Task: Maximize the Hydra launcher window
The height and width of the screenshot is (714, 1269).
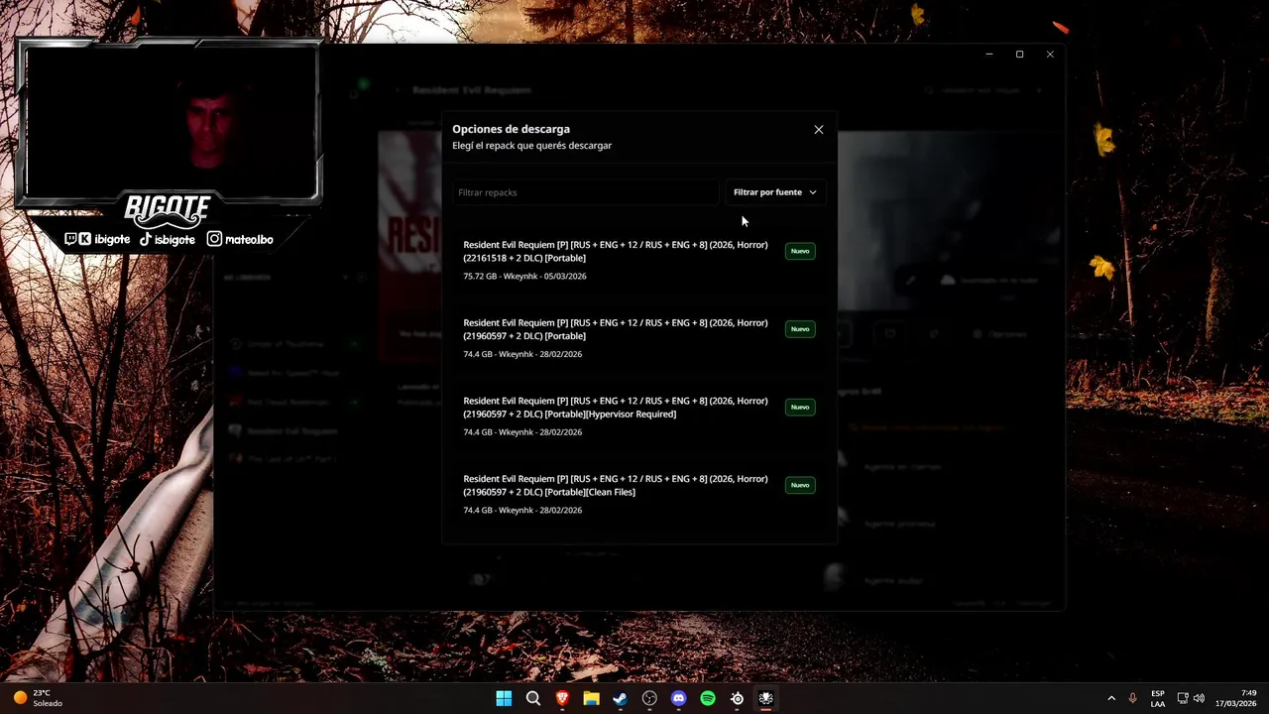Action: tap(1019, 55)
